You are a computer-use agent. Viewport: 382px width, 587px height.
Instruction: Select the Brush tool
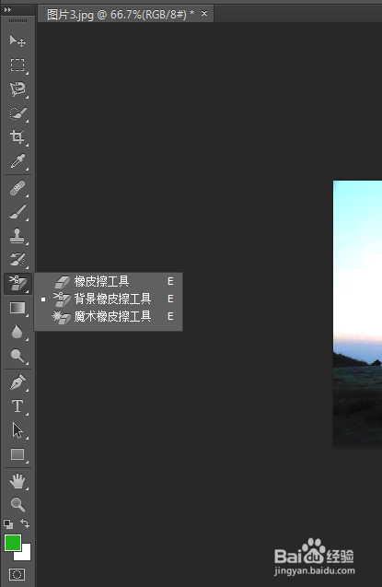17,212
